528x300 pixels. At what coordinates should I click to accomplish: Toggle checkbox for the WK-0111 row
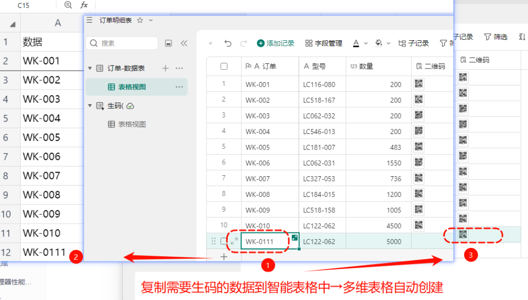click(x=224, y=241)
